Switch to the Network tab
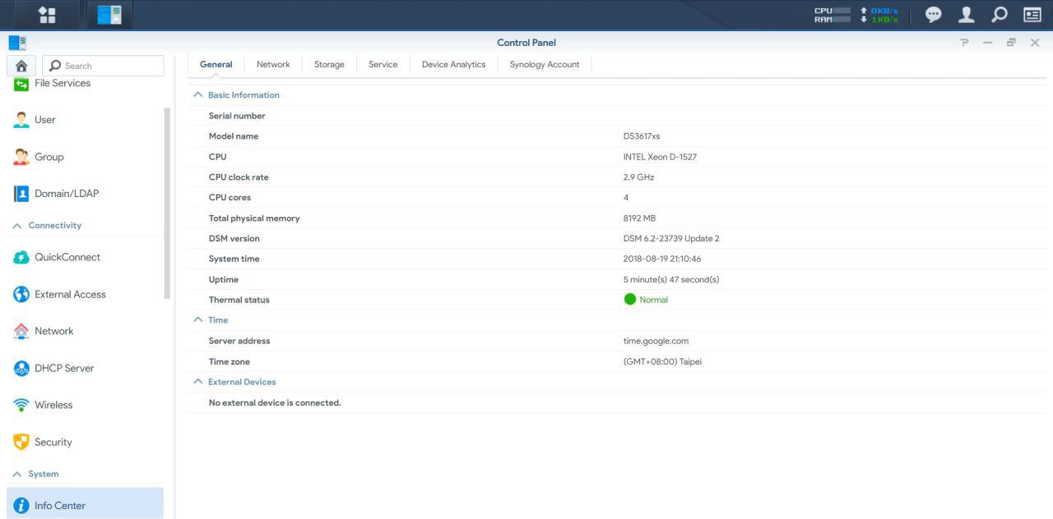Screen dimensions: 1053x519 tap(273, 65)
